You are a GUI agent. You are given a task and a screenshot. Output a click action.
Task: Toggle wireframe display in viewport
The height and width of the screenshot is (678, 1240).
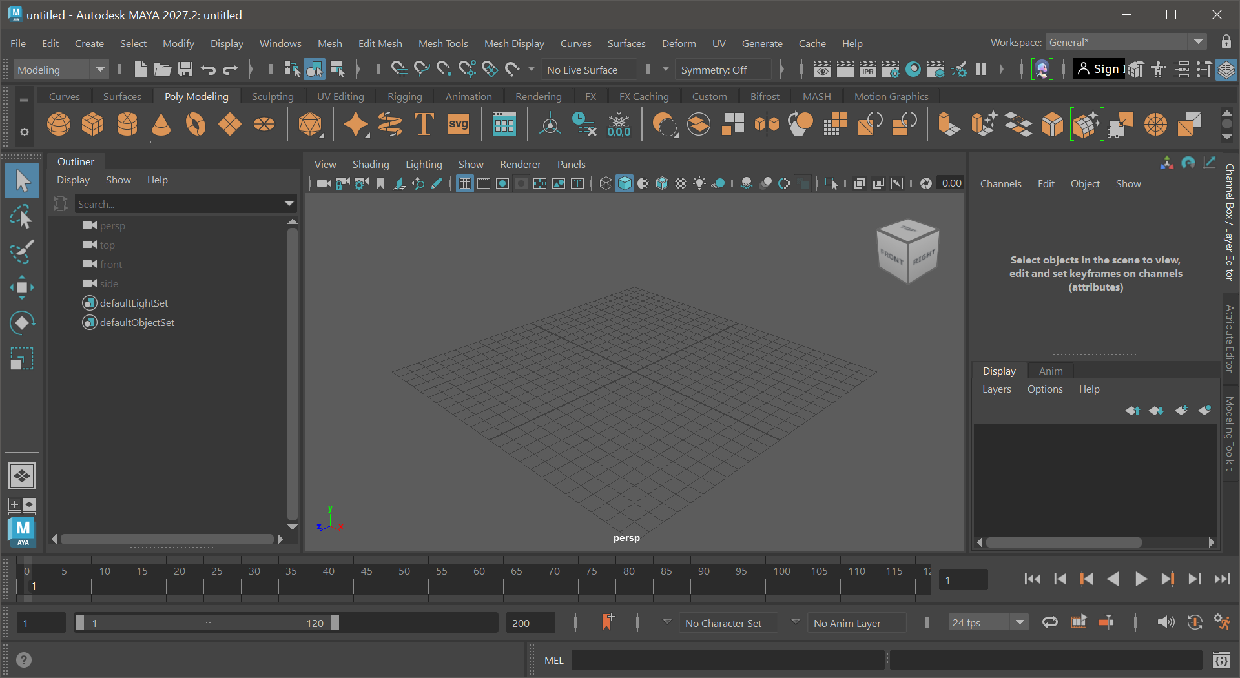coord(606,183)
